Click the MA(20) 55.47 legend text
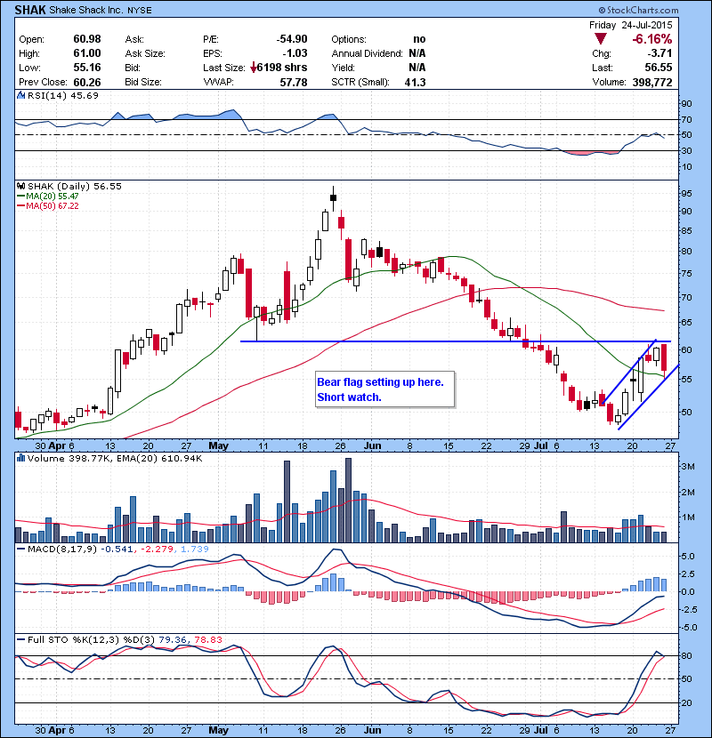712x738 pixels. pos(53,197)
